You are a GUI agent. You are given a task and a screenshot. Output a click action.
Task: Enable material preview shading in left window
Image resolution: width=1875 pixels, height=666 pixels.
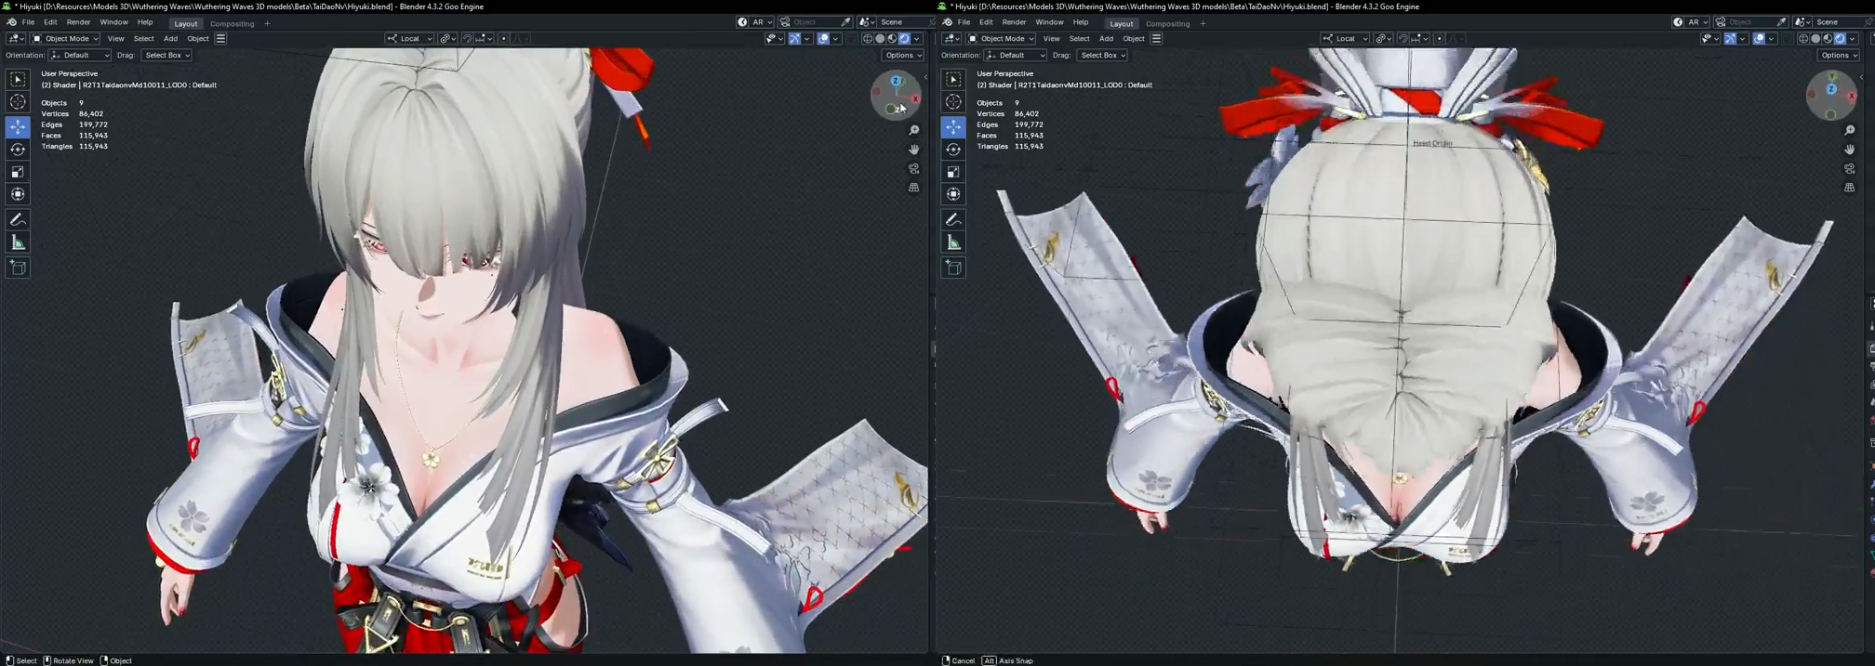(x=892, y=39)
